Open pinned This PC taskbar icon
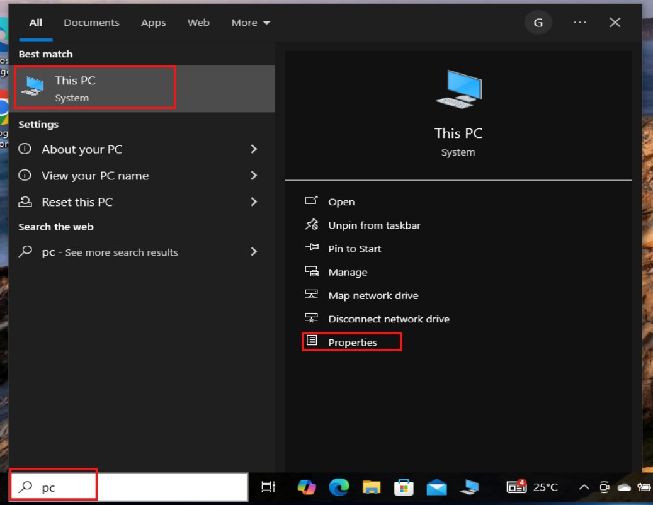Image resolution: width=653 pixels, height=505 pixels. pos(469,487)
